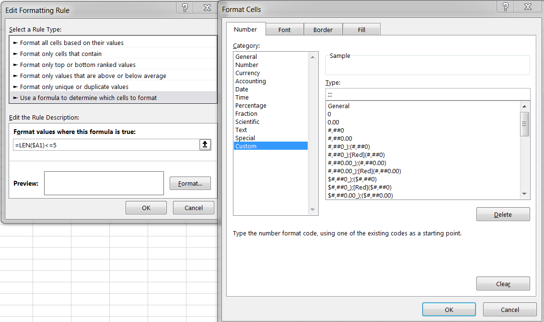Pick General in the Type format list
This screenshot has height=322, width=544.
(423, 106)
